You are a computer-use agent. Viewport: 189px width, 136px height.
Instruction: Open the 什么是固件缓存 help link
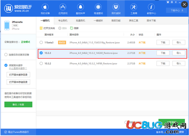click(18, 69)
